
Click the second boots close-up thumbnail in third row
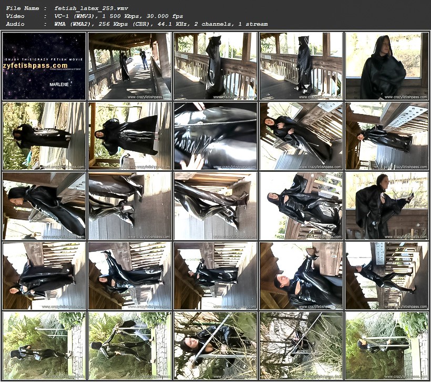[x=215, y=206]
